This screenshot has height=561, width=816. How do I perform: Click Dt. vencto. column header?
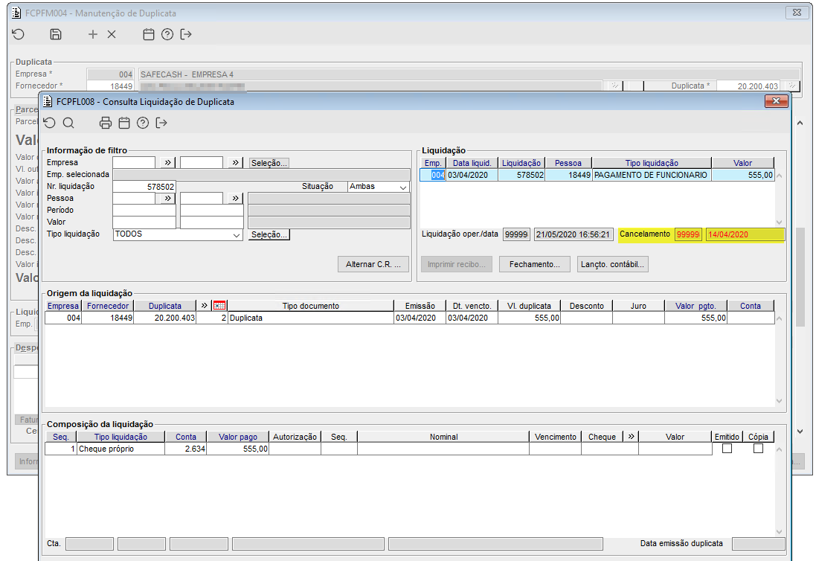472,306
